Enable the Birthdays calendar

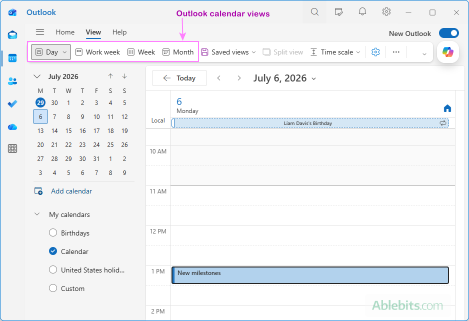click(53, 232)
